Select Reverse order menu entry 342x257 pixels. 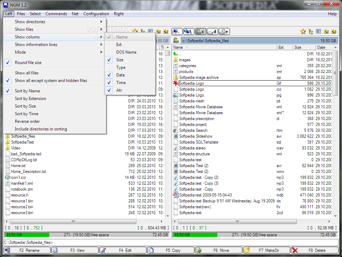[54, 121]
